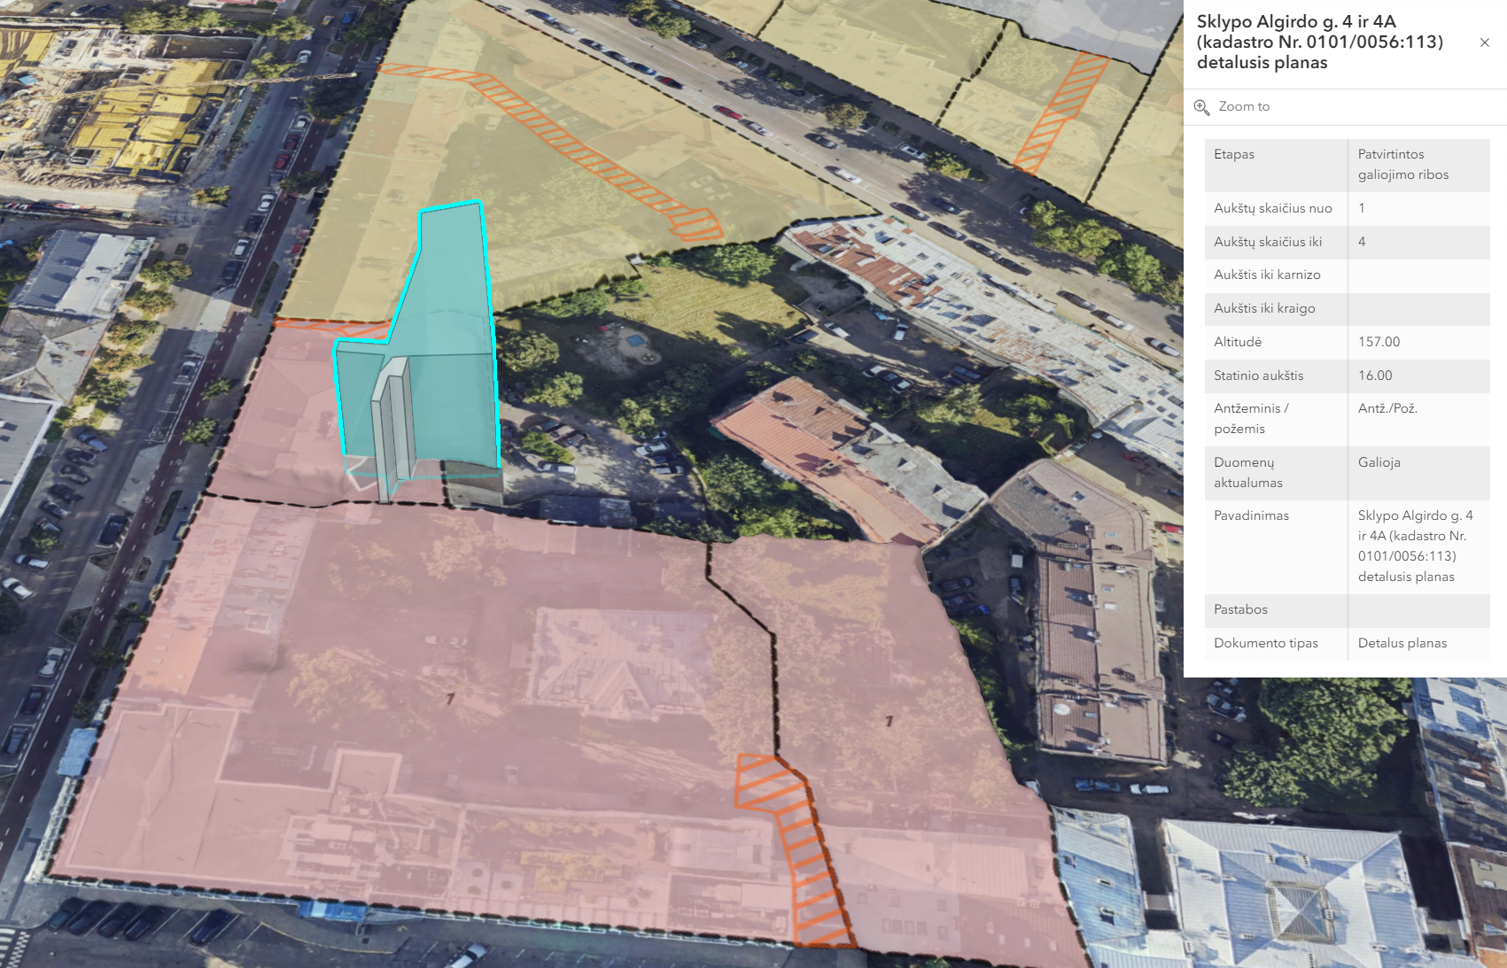Click the "Galioja" data status value
1507x968 pixels.
(1379, 462)
